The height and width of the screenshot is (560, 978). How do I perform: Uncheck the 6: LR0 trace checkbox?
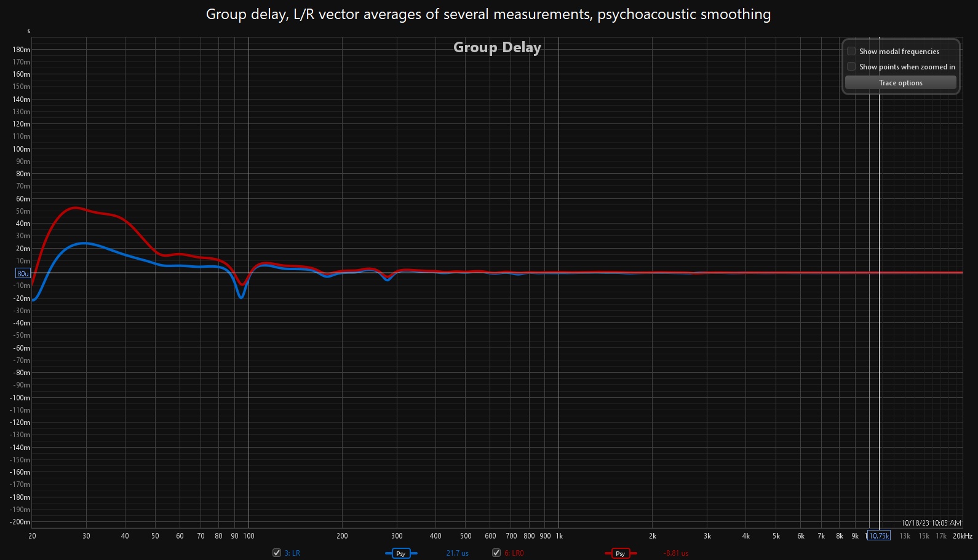(496, 553)
